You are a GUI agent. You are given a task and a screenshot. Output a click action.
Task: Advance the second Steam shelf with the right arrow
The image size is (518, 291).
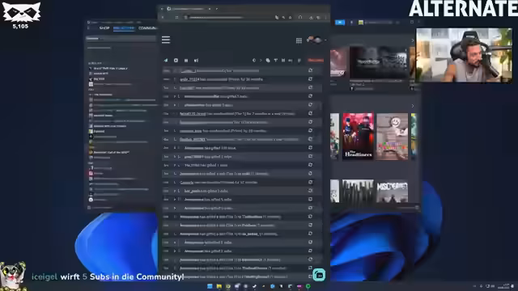412,106
